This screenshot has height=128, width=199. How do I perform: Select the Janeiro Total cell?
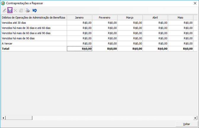79,49
